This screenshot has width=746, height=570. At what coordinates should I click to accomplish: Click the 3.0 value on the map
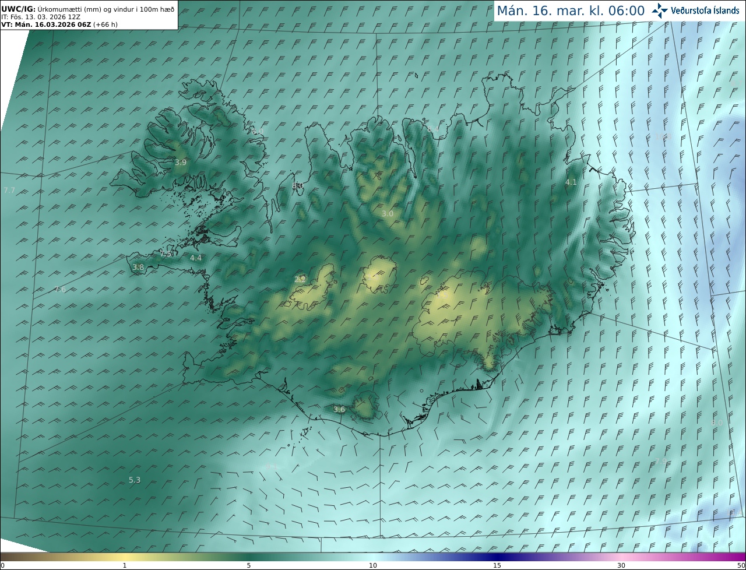click(387, 214)
